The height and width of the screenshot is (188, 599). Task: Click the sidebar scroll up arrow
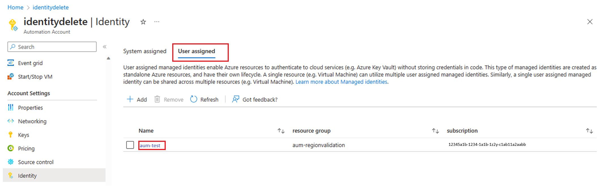(x=108, y=58)
